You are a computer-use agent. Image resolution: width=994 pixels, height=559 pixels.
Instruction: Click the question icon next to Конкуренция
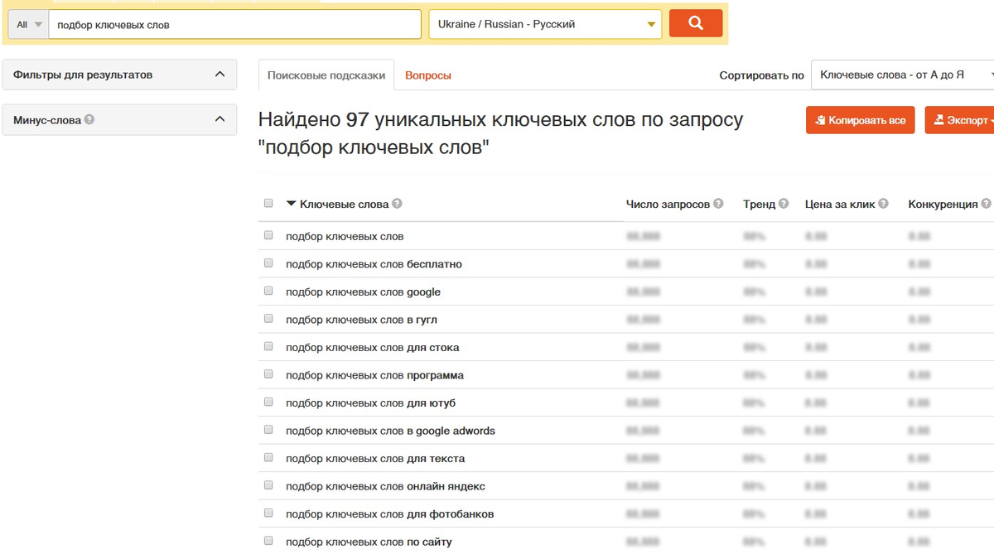tap(987, 203)
